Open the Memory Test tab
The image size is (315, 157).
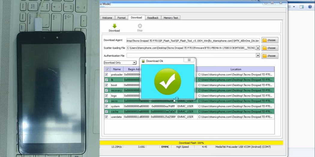(171, 18)
